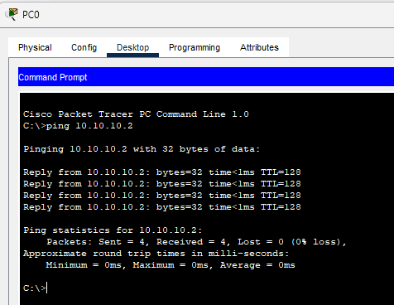Click the blue Command Prompt title bar

tap(206, 77)
